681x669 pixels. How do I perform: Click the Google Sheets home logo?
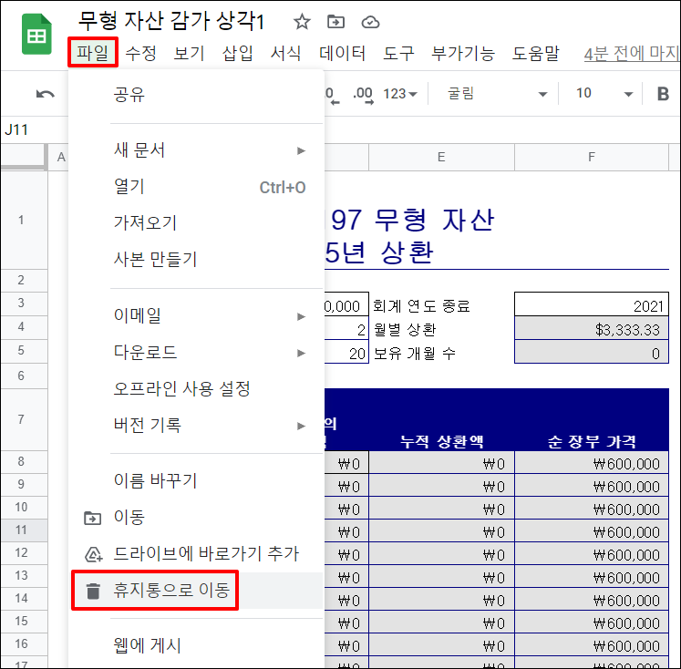coord(36,36)
